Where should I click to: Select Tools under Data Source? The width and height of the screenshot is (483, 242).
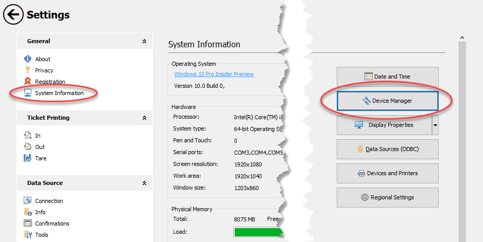[42, 235]
